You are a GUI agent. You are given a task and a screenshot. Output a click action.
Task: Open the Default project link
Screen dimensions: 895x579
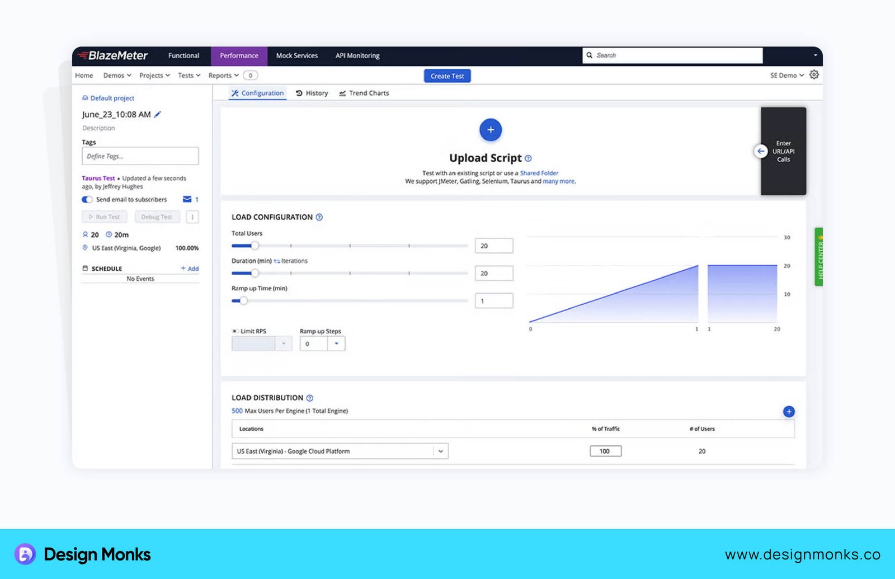(112, 98)
